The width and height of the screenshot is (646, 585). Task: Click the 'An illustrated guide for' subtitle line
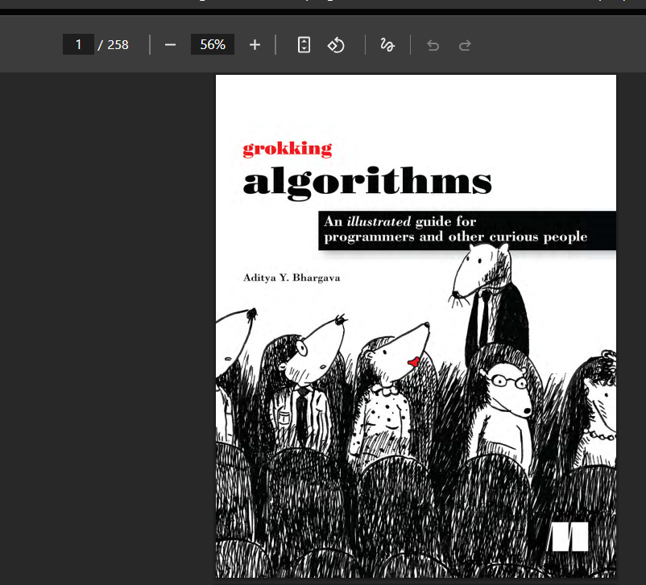click(400, 221)
